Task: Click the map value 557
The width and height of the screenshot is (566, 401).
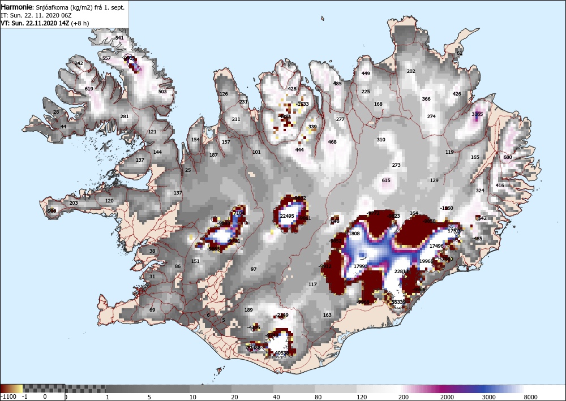Action: click(x=106, y=58)
